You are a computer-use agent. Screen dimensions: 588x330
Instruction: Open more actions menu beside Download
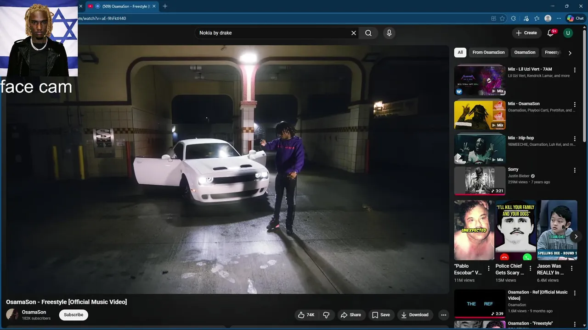tap(443, 315)
